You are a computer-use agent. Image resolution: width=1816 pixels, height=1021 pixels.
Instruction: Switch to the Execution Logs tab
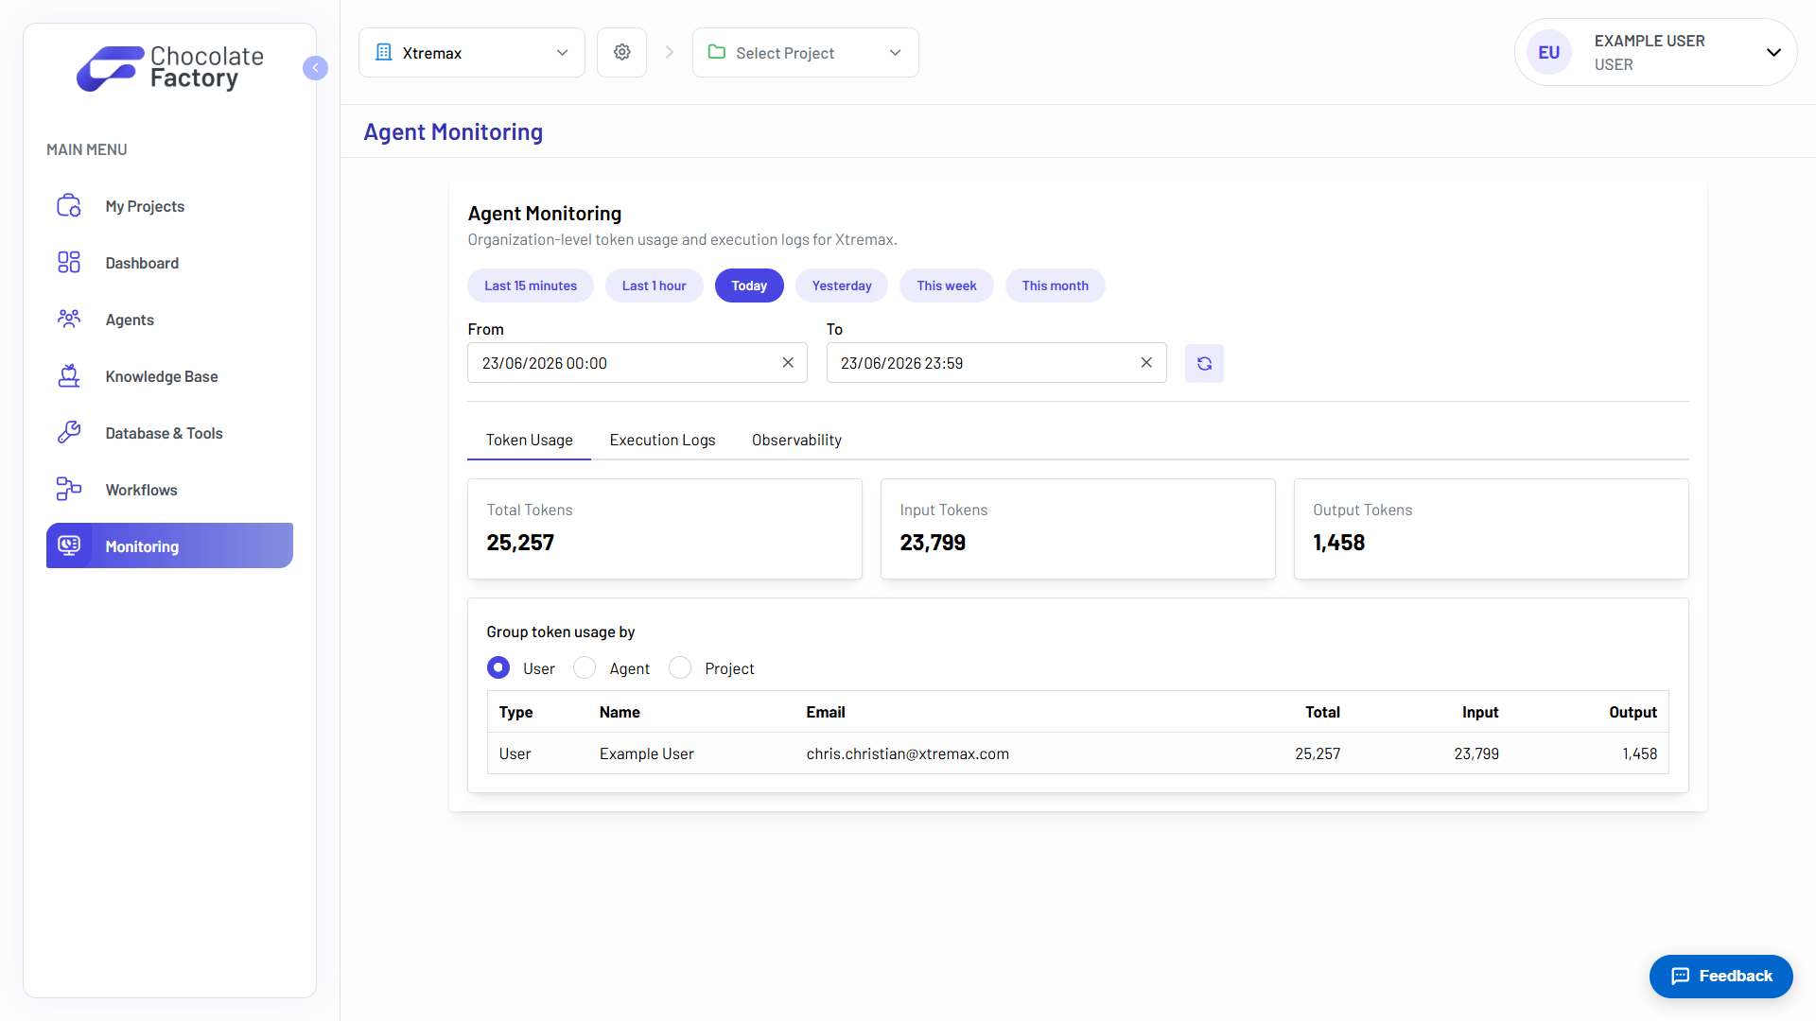click(x=663, y=440)
